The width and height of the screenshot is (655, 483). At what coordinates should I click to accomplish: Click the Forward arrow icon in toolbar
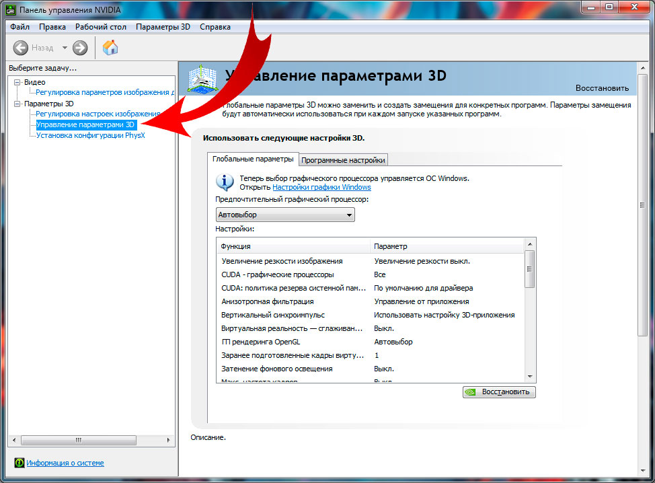point(80,48)
